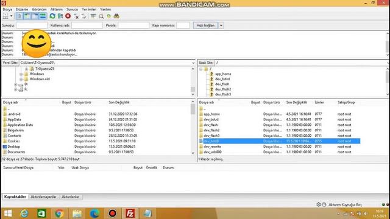Toggle processing of transfer queue

60,16
